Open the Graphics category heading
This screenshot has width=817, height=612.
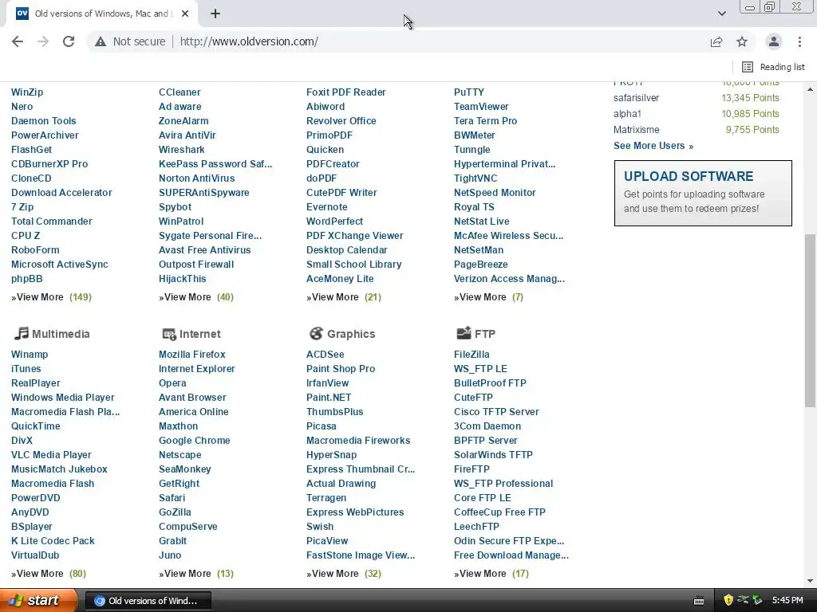[x=351, y=334]
